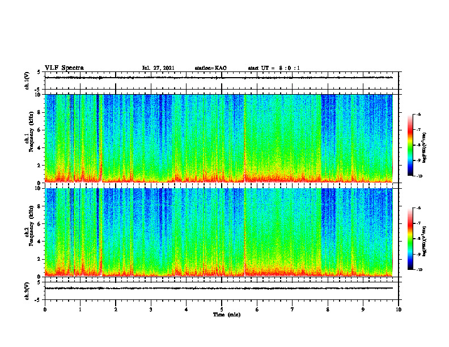The height and width of the screenshot is (347, 449).
Task: Click tick label "4" on the Time axis
Action: (187, 310)
